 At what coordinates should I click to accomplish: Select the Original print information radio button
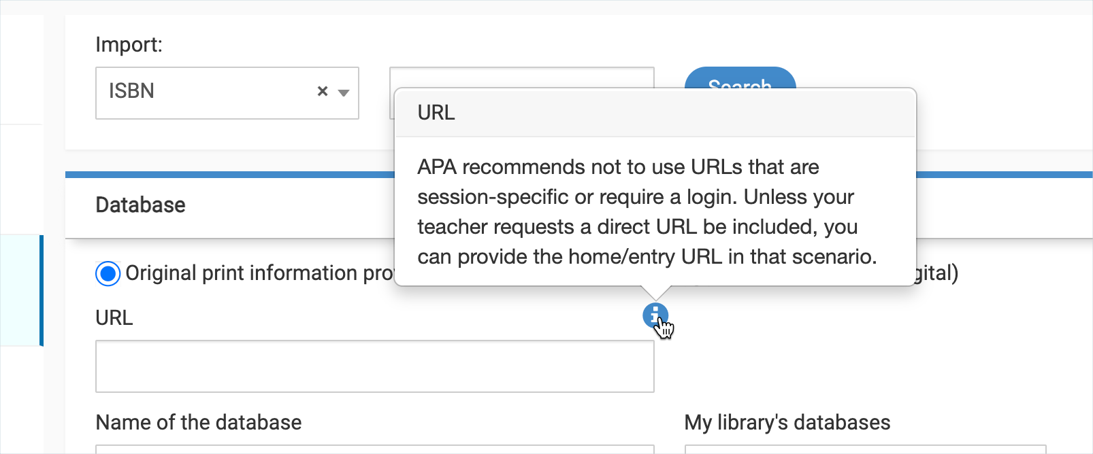[x=108, y=274]
